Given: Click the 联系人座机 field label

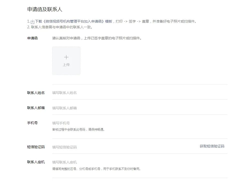Looking at the screenshot, I should coord(35,162).
